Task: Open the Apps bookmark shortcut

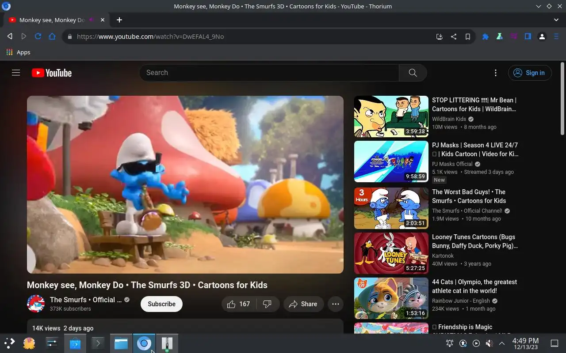Action: (x=18, y=52)
